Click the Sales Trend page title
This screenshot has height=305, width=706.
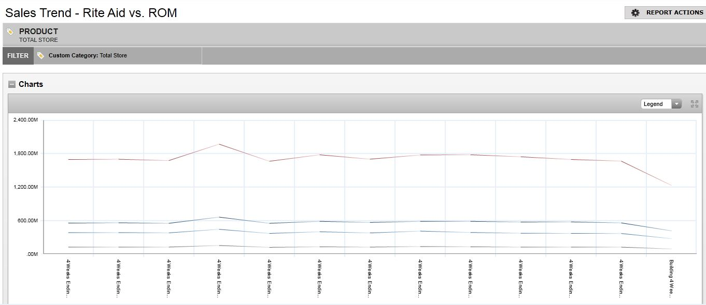(x=91, y=13)
